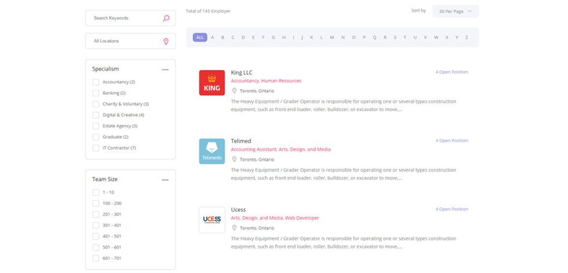Image resolution: width=568 pixels, height=273 pixels.
Task: Click the search magnifier icon
Action: [166, 18]
